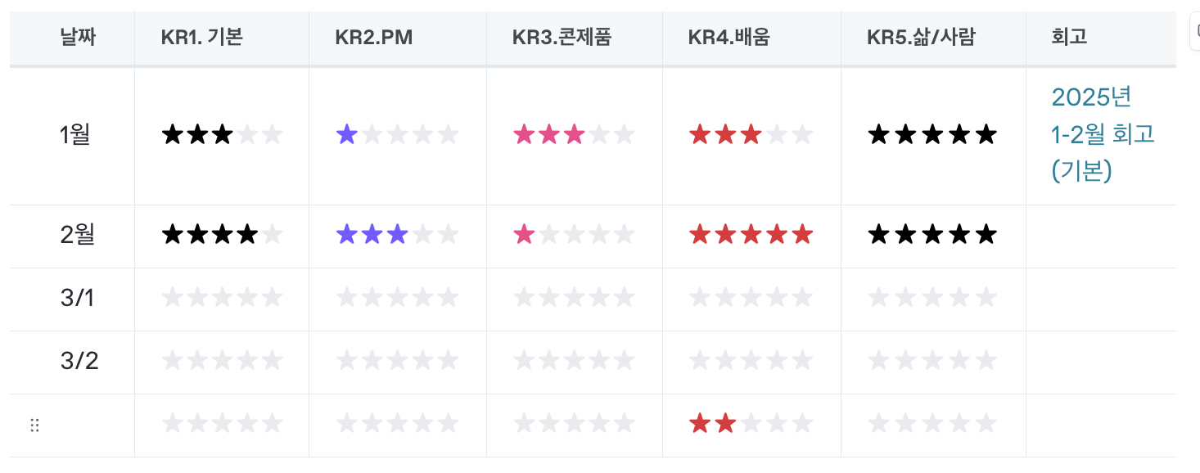Click the drag handle of the last row
The image size is (1200, 473).
[x=34, y=425]
